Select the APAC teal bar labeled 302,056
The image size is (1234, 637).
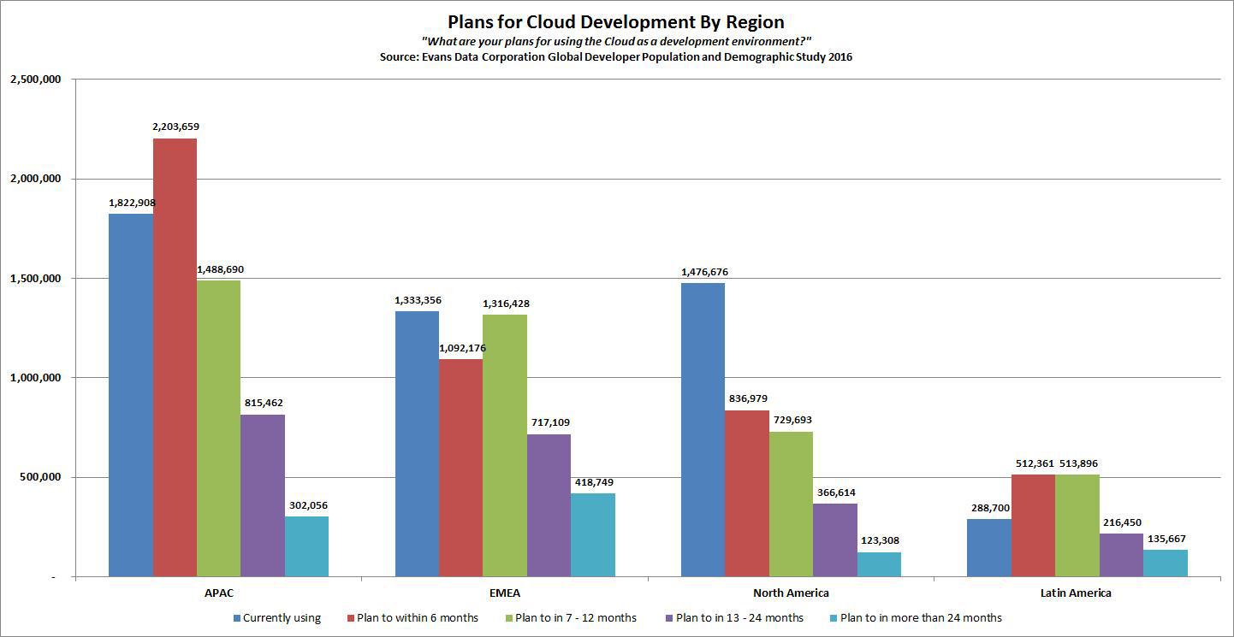click(306, 546)
